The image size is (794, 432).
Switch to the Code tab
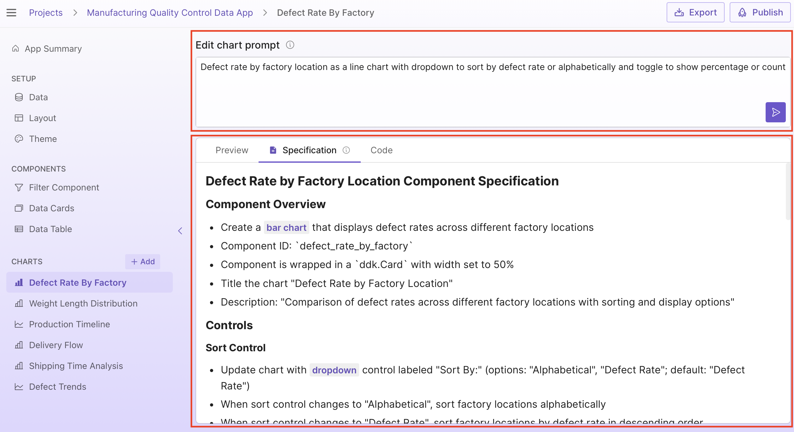pos(381,150)
